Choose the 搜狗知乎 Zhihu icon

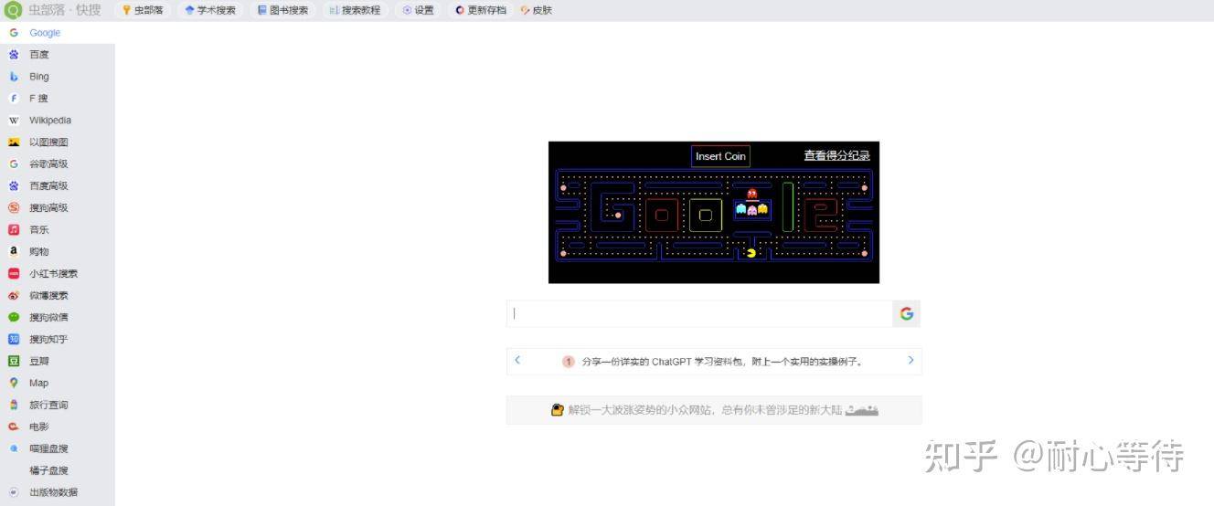point(14,339)
